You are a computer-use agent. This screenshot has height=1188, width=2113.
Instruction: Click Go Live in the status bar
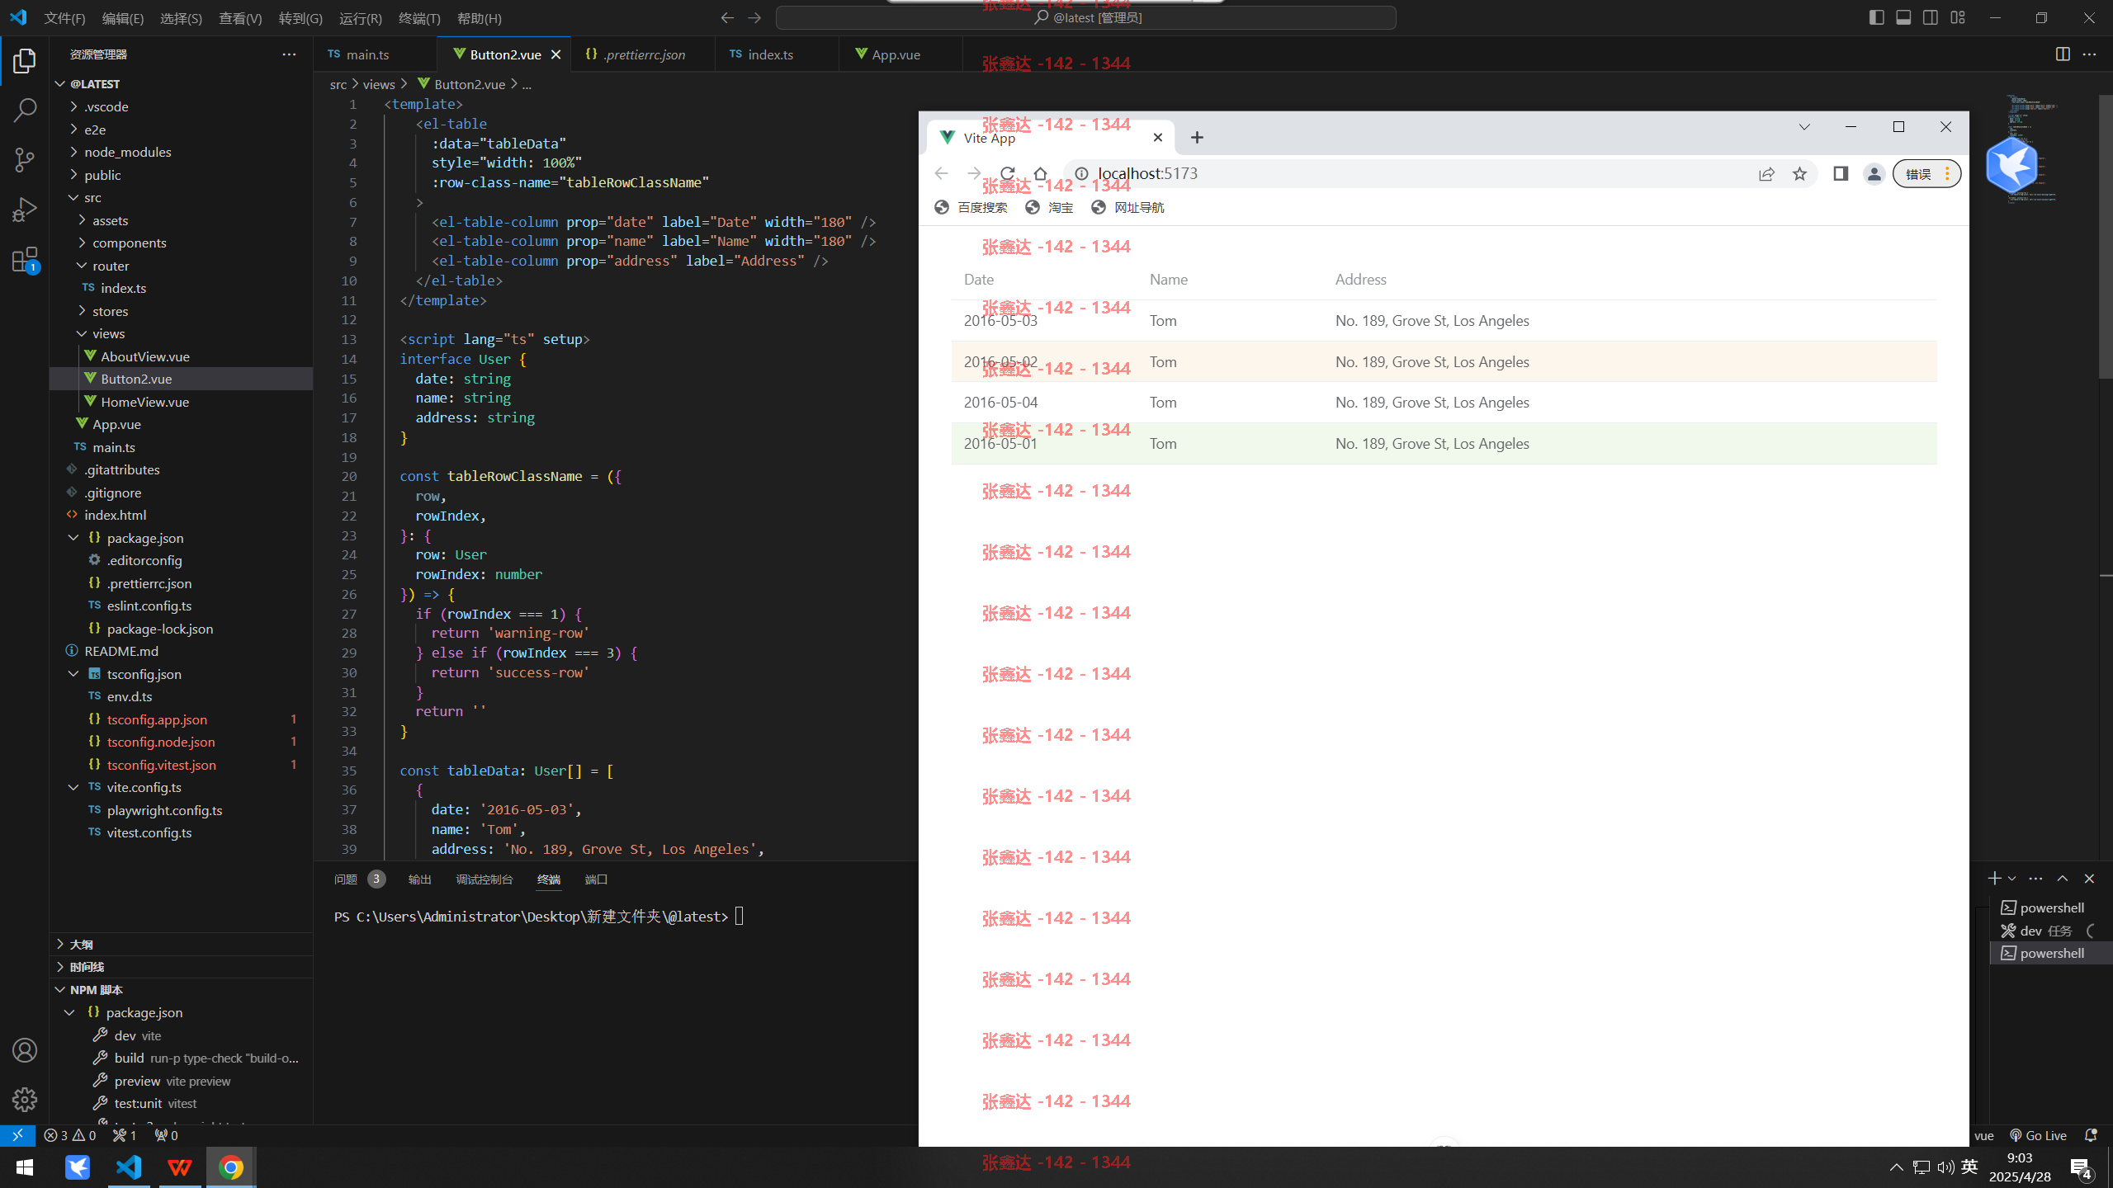coord(2038,1135)
